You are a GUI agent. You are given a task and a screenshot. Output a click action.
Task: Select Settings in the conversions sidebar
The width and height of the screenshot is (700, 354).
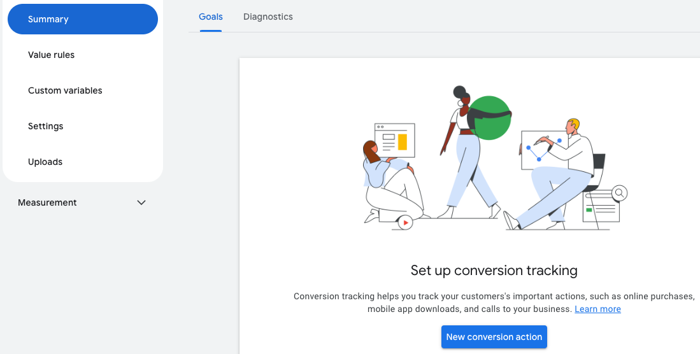[46, 126]
